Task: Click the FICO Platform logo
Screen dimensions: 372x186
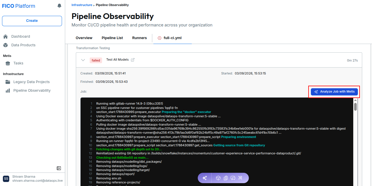Action: pos(18,6)
